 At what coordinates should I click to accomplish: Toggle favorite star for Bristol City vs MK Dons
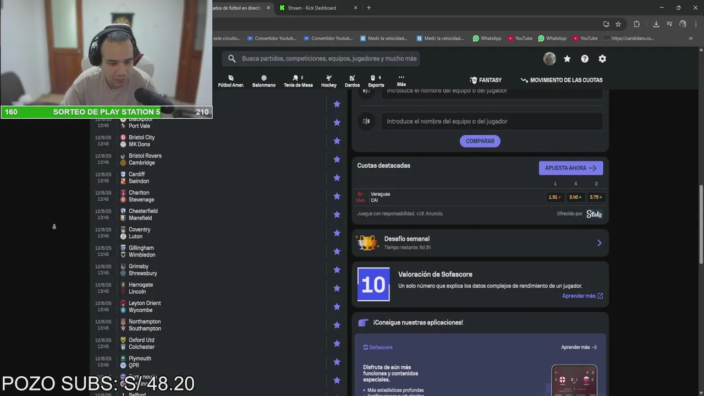coord(337,141)
